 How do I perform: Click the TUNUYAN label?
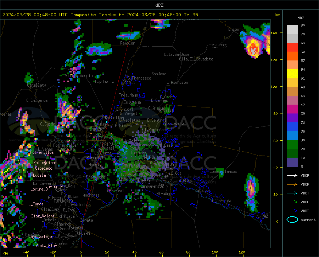(82, 233)
